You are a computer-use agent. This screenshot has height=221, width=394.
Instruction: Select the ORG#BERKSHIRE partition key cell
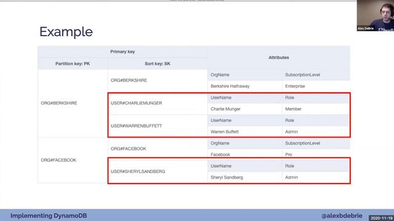click(x=73, y=103)
